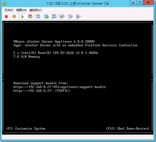Click the red Power Off button
The height and width of the screenshot is (142, 156).
coord(6,16)
